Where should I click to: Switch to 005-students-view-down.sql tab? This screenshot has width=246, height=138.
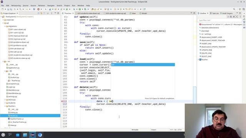click(88, 13)
